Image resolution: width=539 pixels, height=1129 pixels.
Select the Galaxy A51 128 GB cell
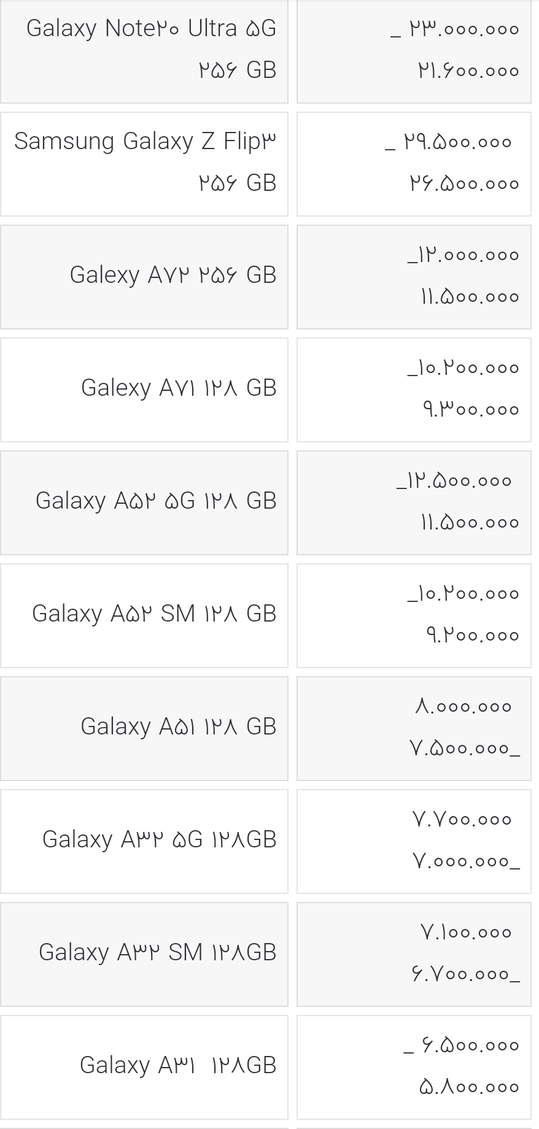(144, 728)
